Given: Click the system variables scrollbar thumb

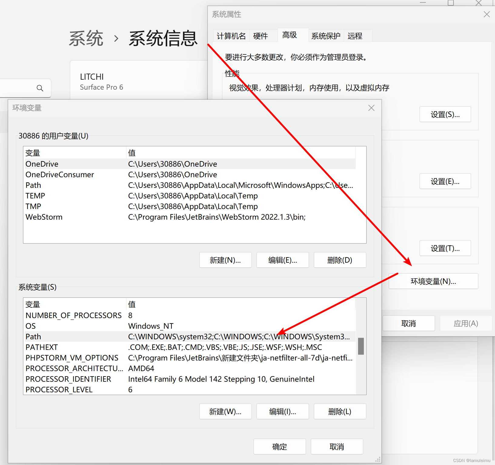Looking at the screenshot, I should coord(361,346).
